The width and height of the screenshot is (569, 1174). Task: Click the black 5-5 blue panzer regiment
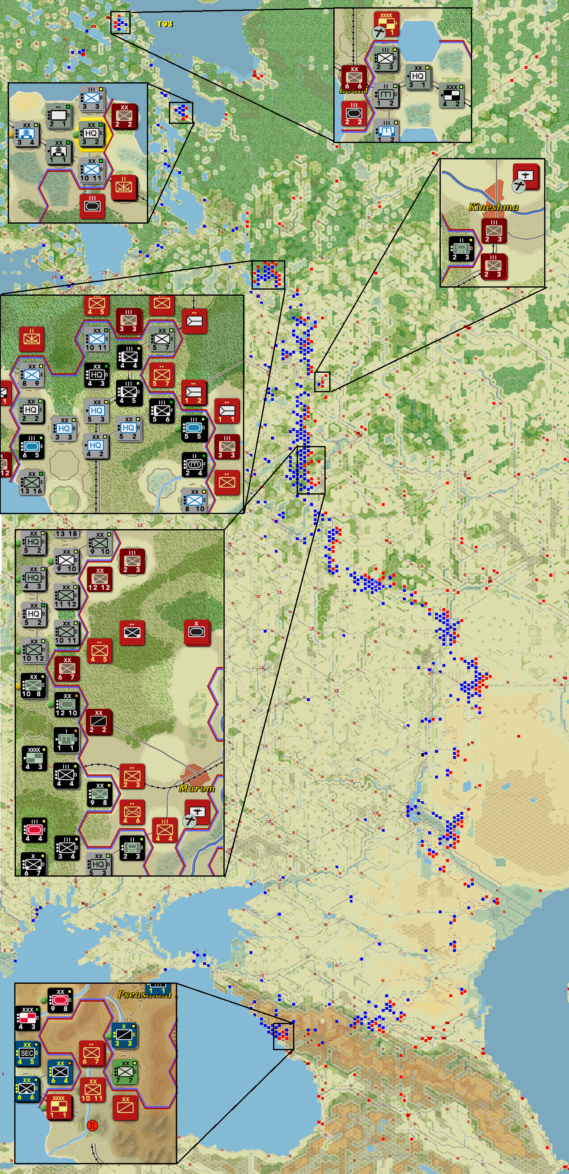(x=194, y=428)
